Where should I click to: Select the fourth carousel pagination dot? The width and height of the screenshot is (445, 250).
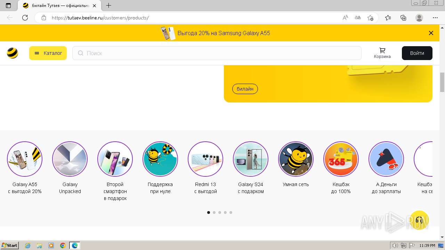point(225,212)
